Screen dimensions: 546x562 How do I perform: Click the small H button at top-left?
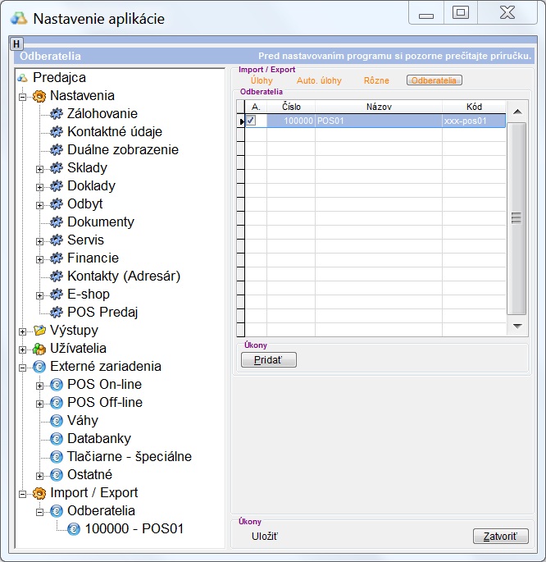[16, 43]
